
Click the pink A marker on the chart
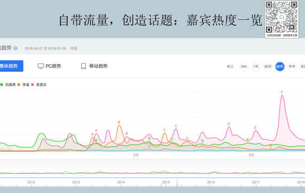pos(96,131)
